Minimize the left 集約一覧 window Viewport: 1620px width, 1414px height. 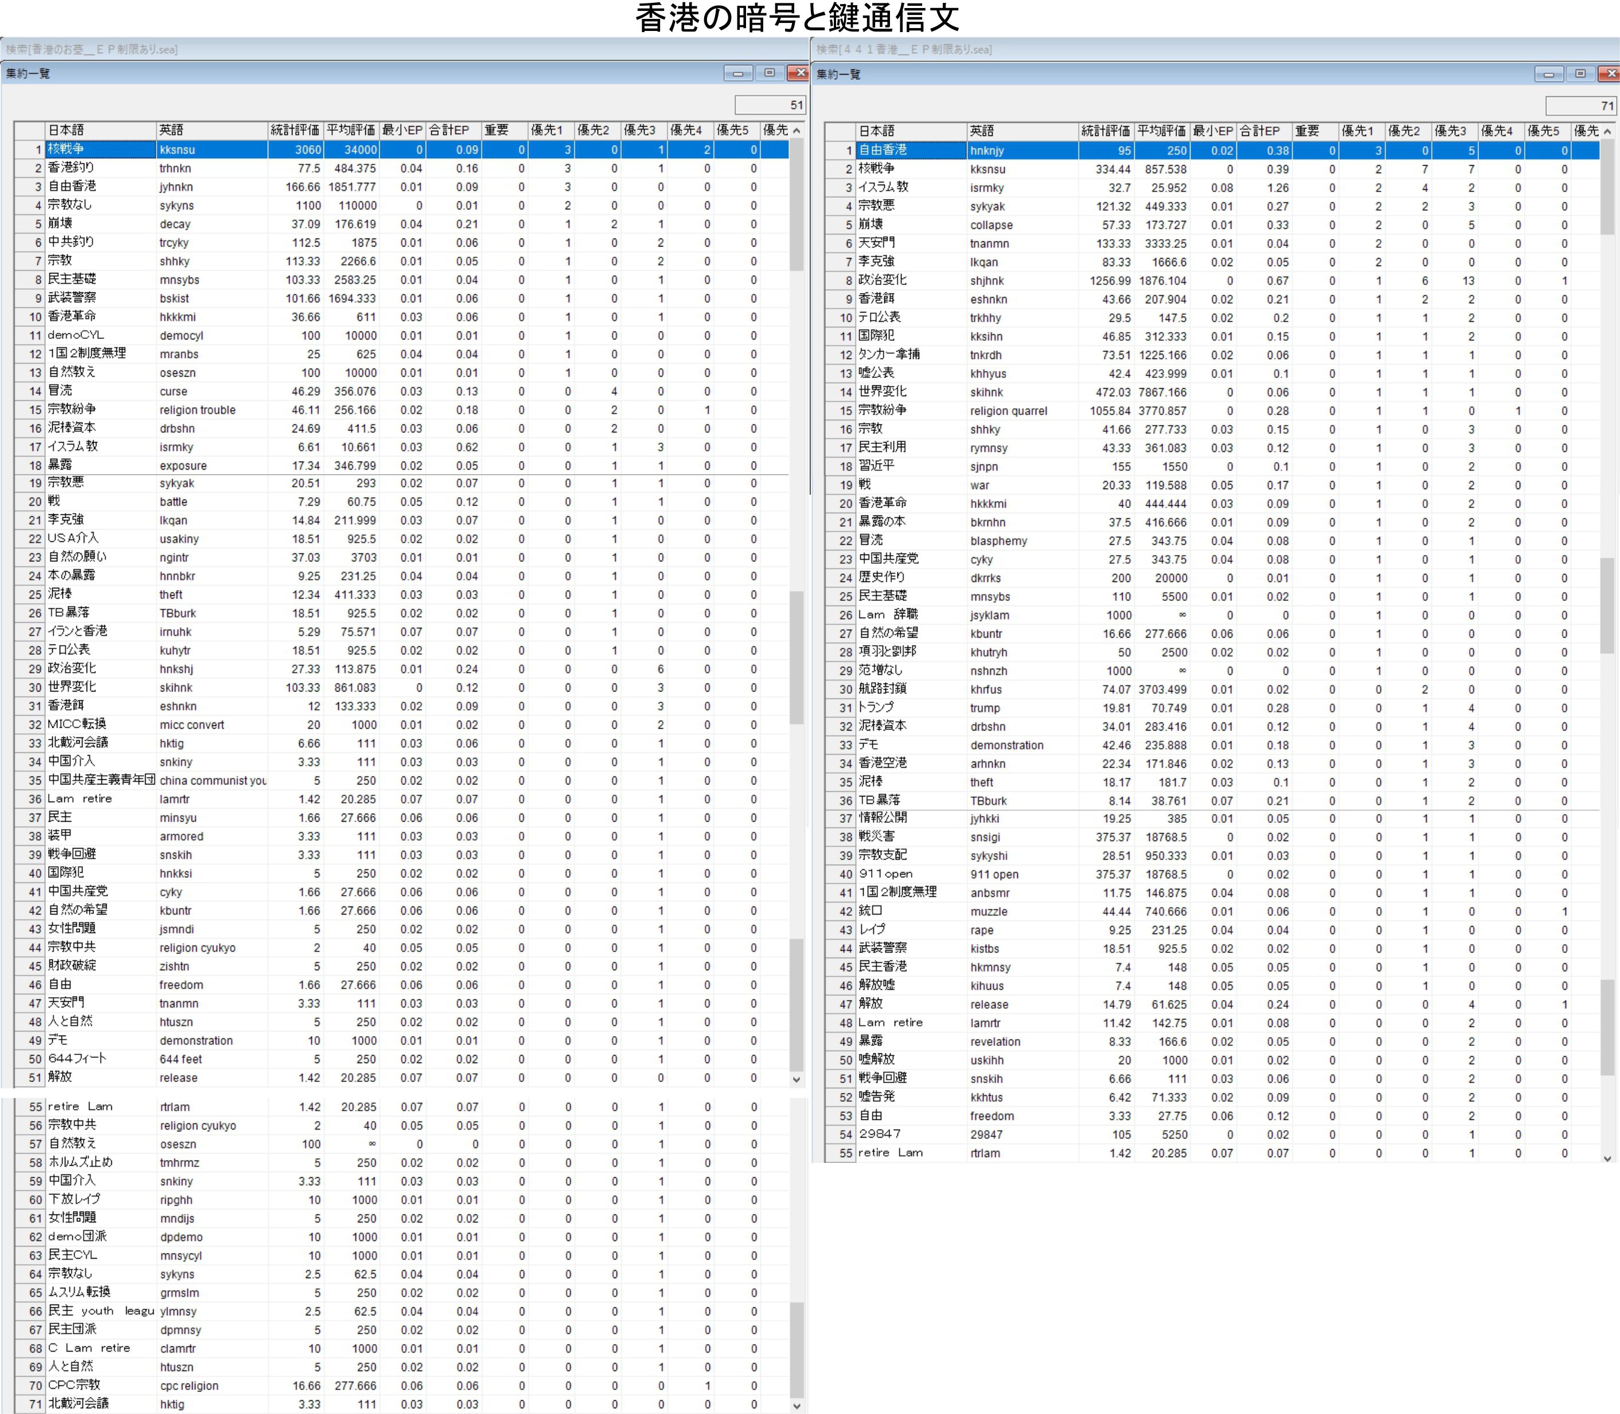pos(738,73)
